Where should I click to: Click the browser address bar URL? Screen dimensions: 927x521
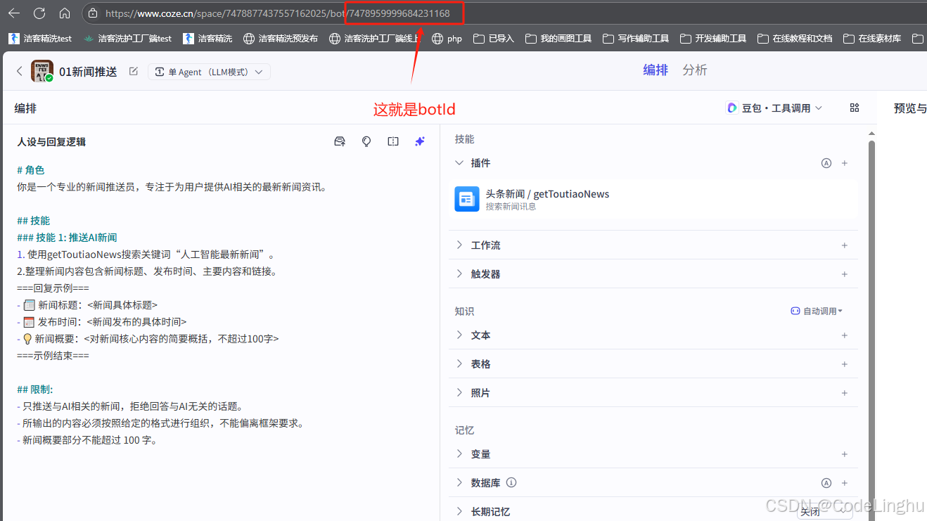click(277, 13)
